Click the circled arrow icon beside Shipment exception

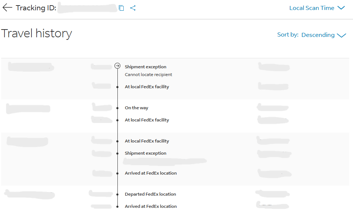coord(117,66)
